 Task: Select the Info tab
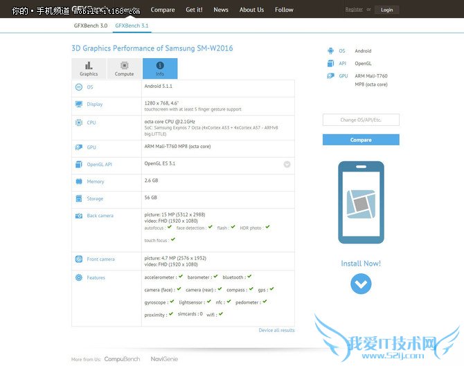[x=160, y=68]
